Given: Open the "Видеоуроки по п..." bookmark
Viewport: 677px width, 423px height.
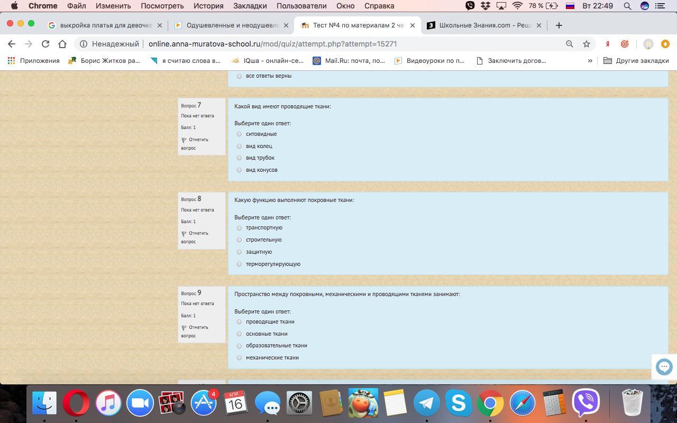Looking at the screenshot, I should 429,61.
